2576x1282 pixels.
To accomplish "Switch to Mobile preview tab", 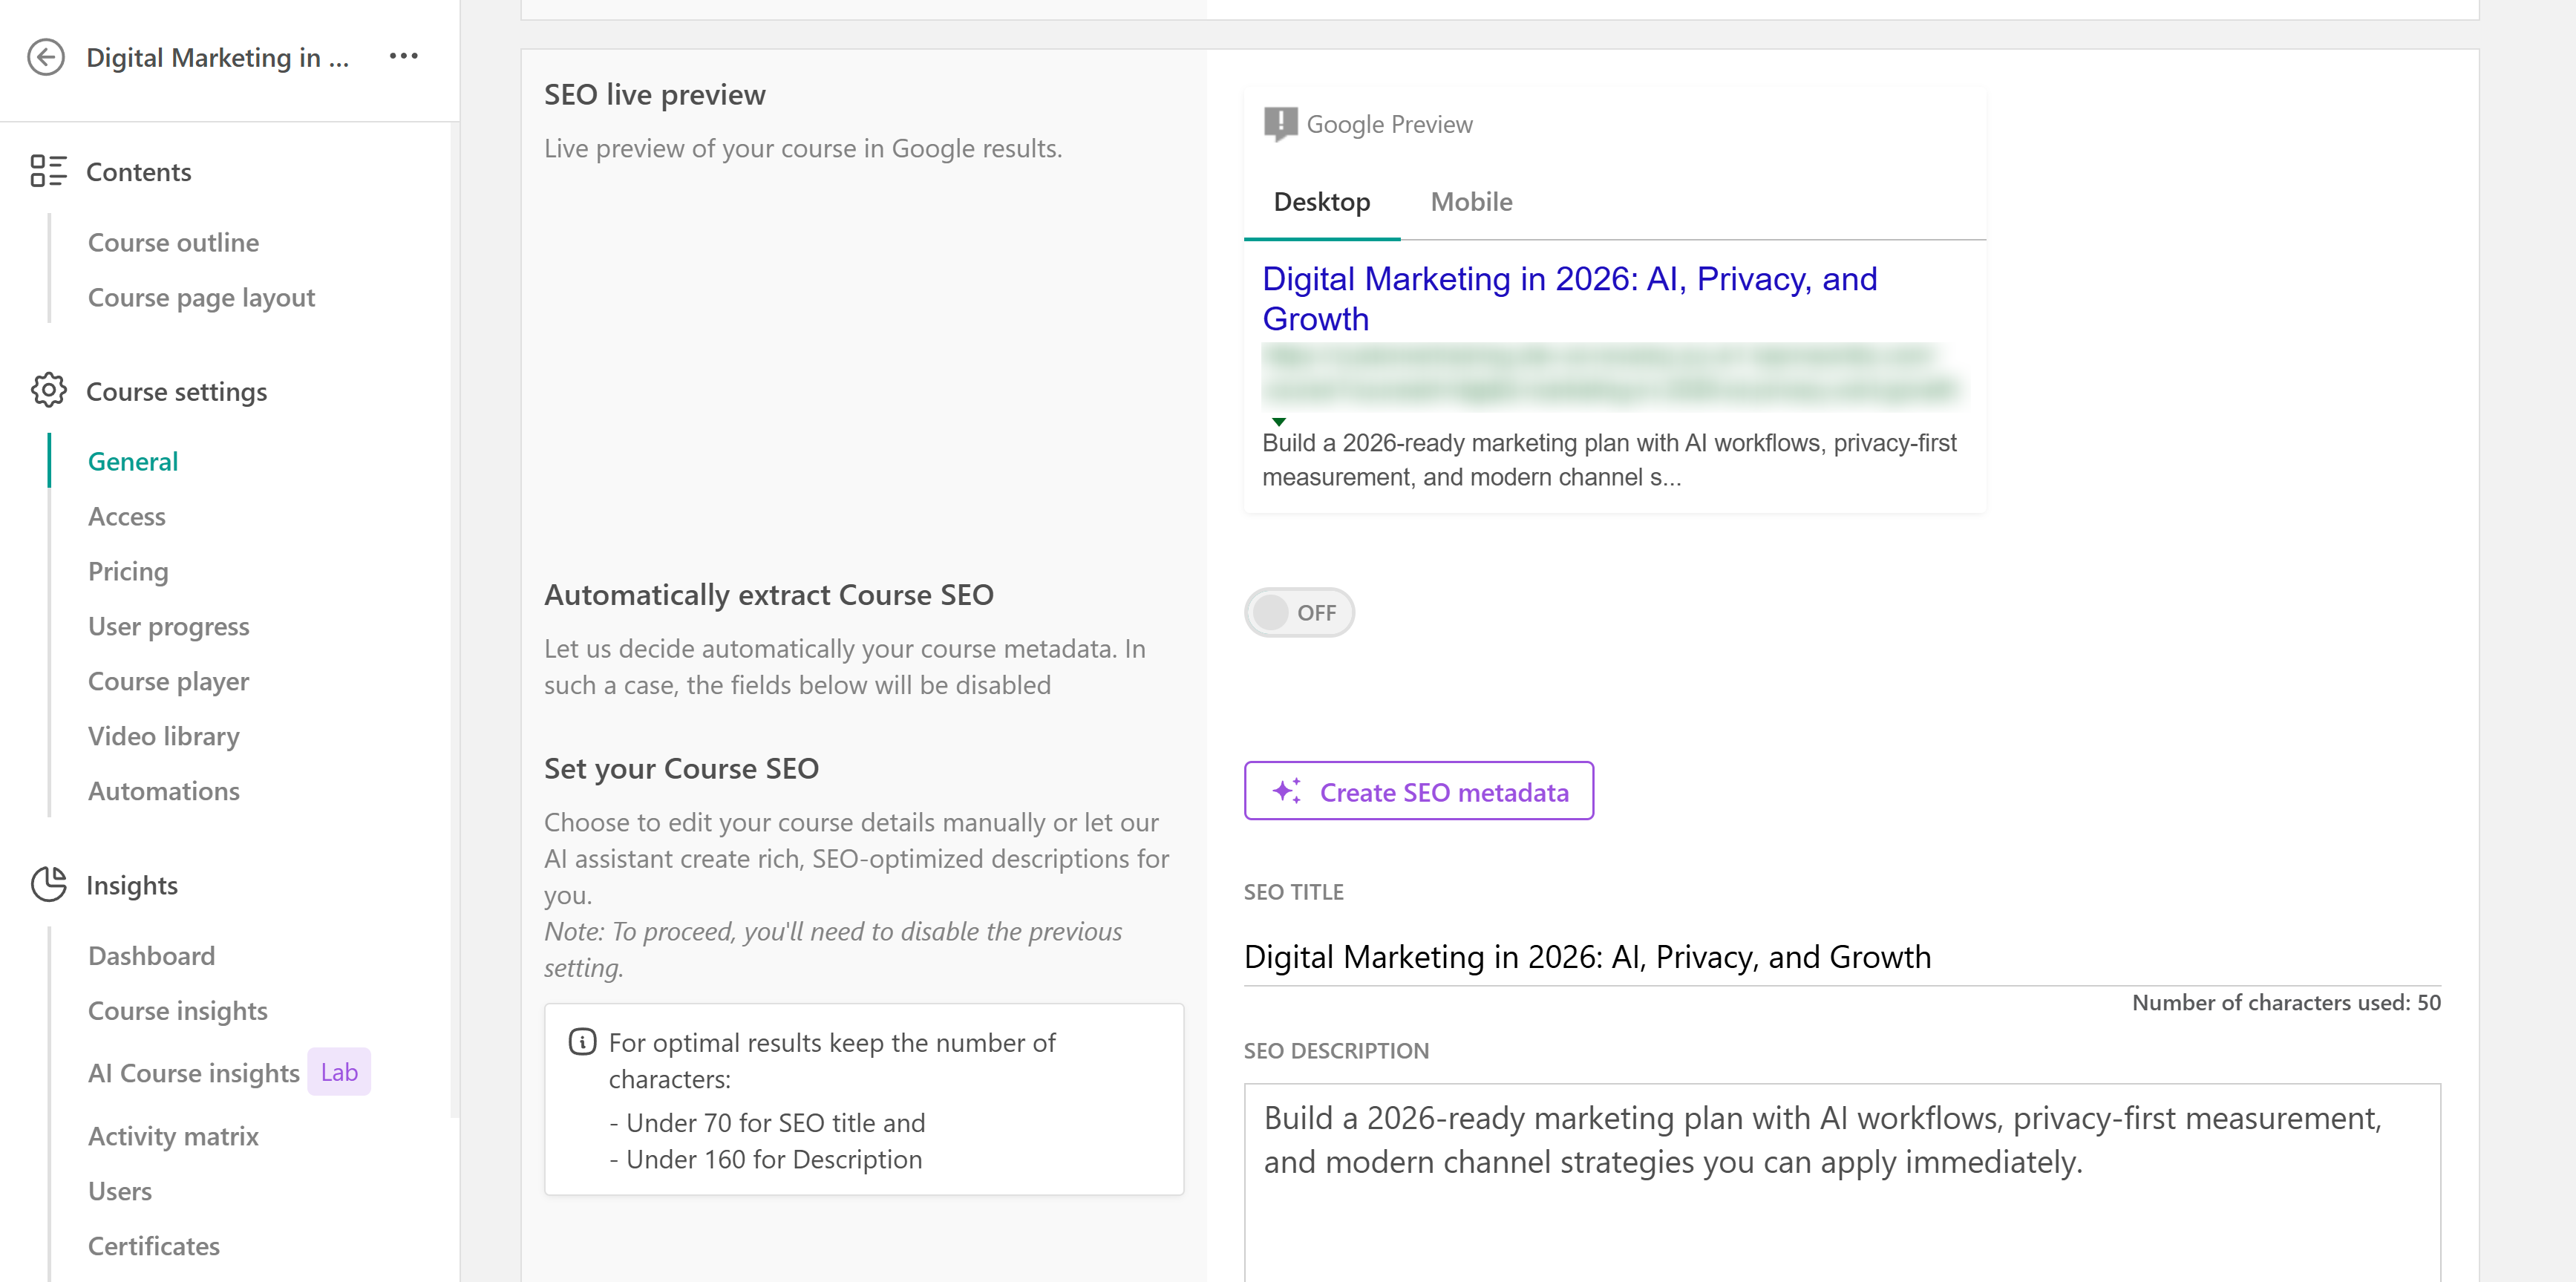I will pyautogui.click(x=1470, y=202).
